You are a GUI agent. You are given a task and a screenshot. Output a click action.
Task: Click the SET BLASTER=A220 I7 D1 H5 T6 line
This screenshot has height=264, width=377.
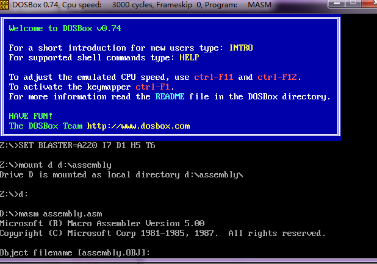77,145
